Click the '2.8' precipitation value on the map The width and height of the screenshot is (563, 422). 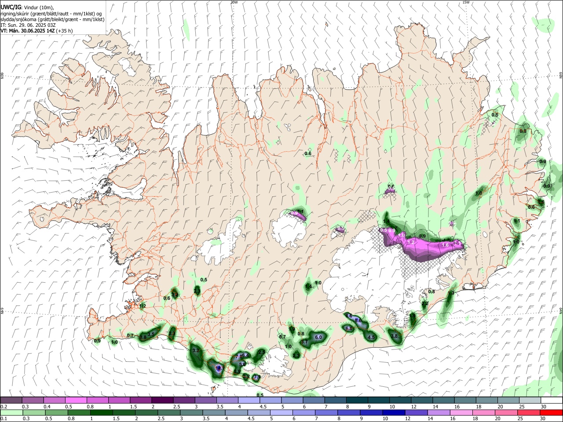point(143,338)
